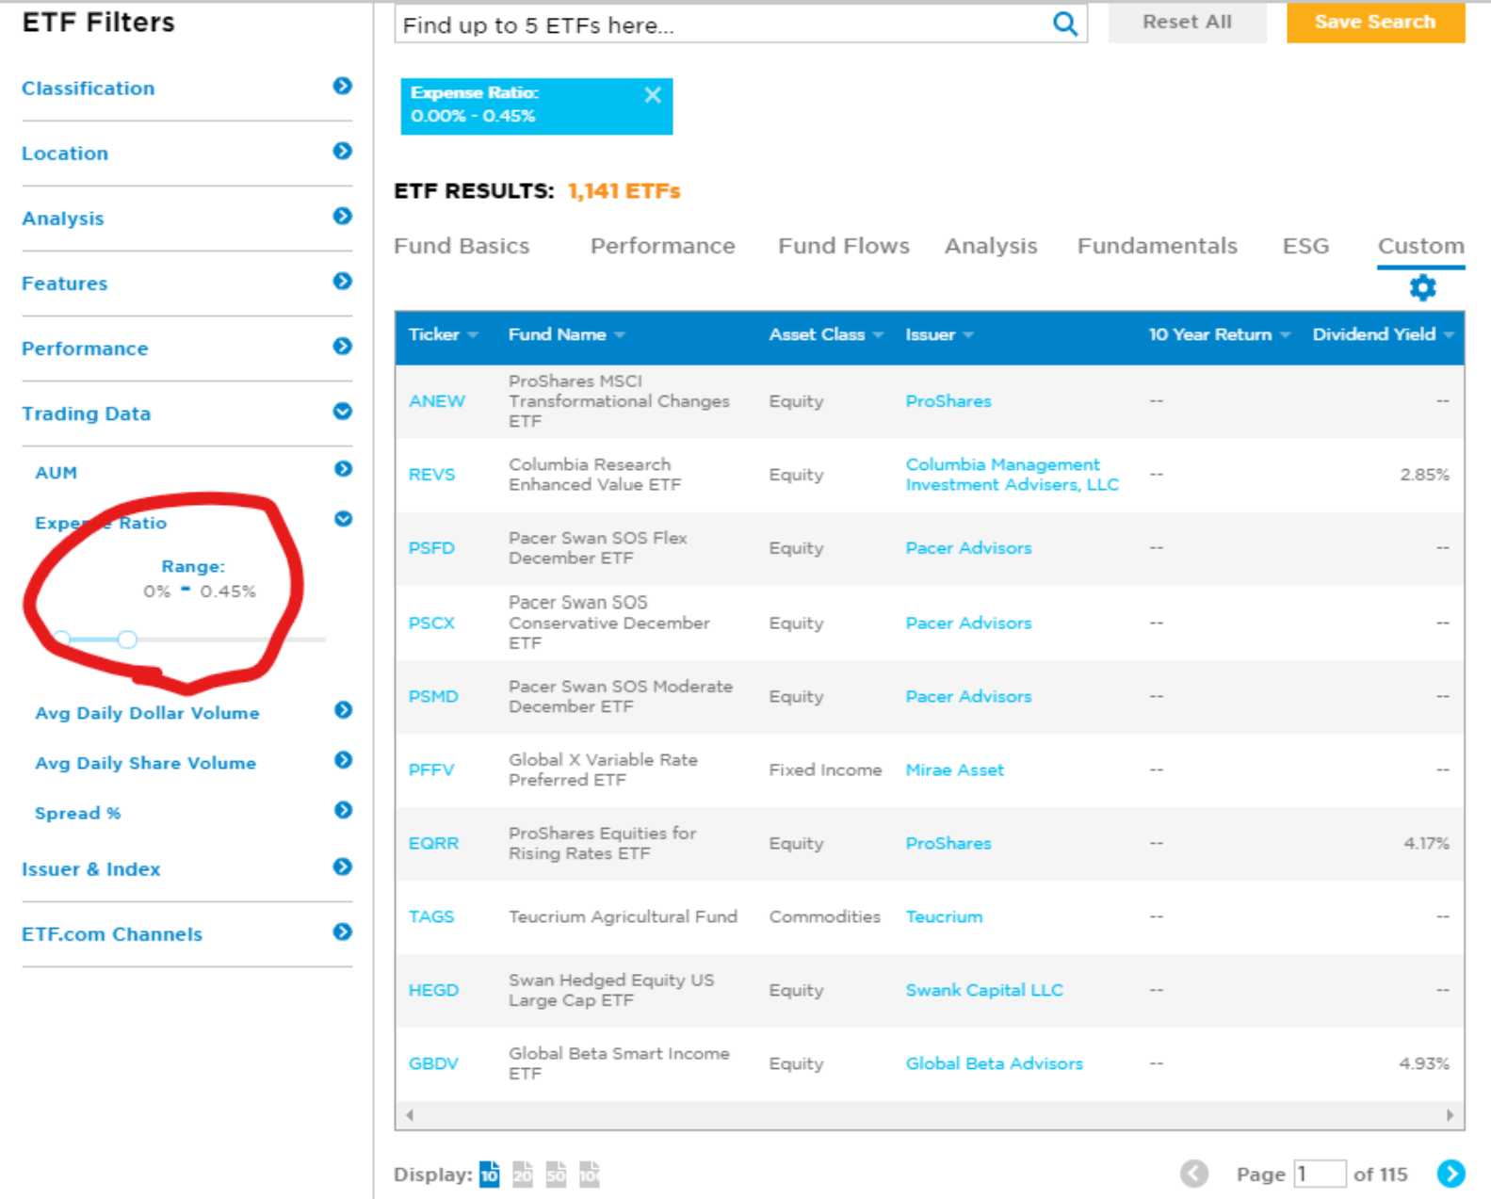The height and width of the screenshot is (1199, 1491).
Task: Display 20 results per page
Action: tap(523, 1174)
